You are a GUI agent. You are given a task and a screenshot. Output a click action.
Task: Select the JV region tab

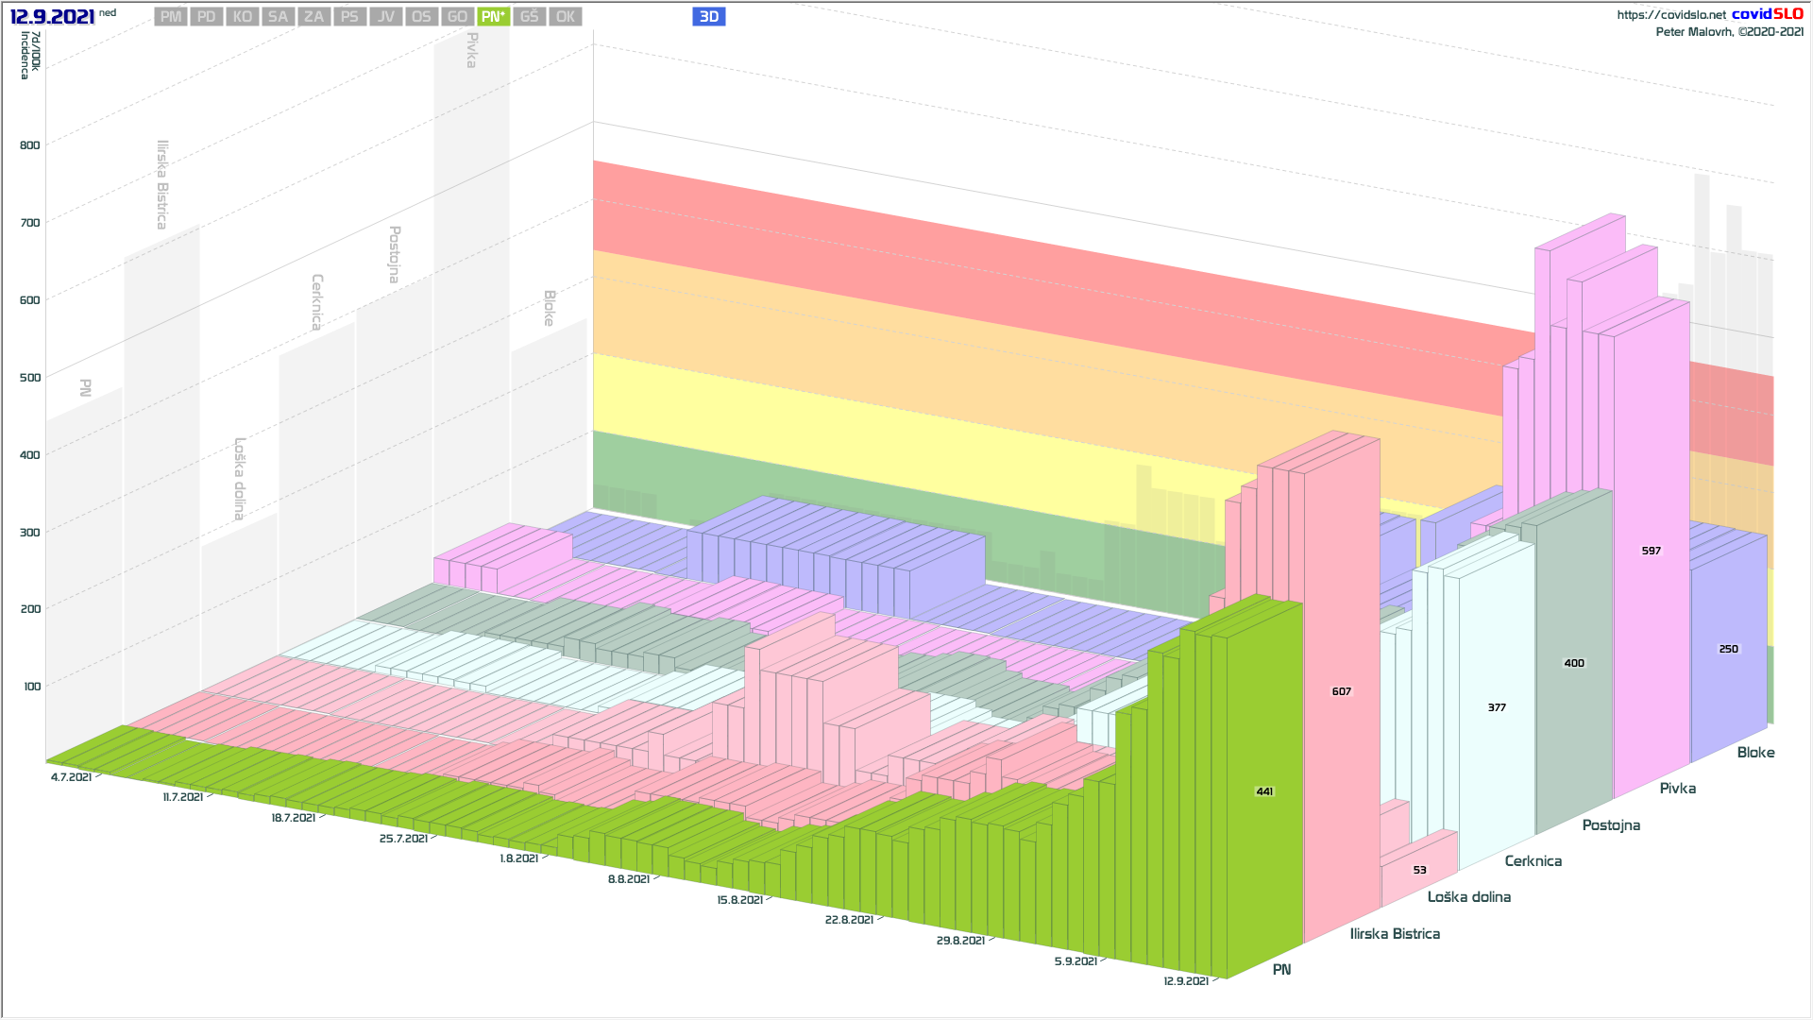pos(385,17)
